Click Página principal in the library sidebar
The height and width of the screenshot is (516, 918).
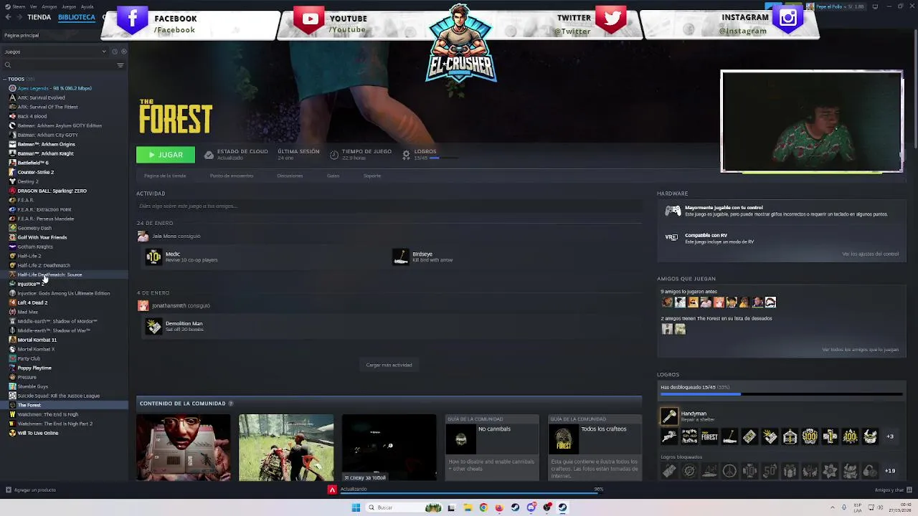tap(22, 35)
